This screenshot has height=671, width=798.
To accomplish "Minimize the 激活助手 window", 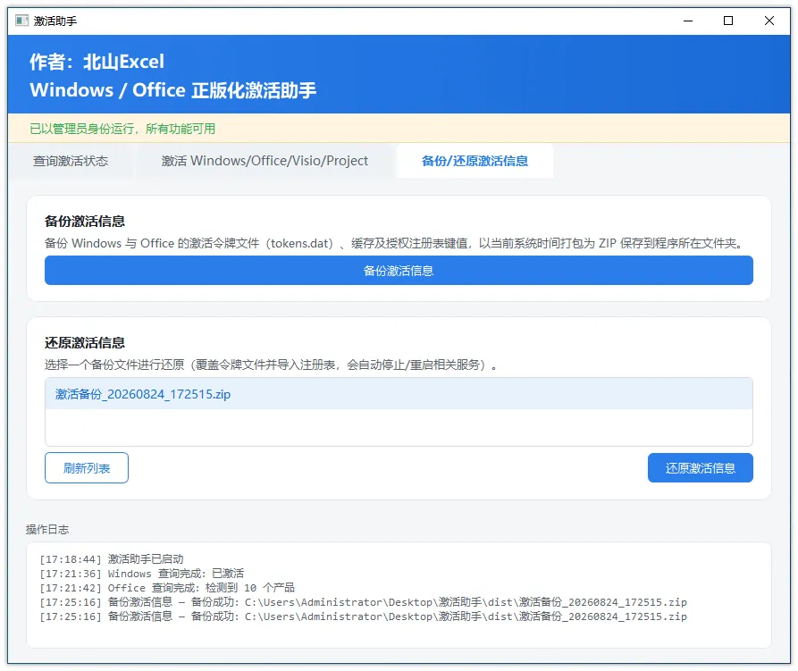I will coord(688,21).
